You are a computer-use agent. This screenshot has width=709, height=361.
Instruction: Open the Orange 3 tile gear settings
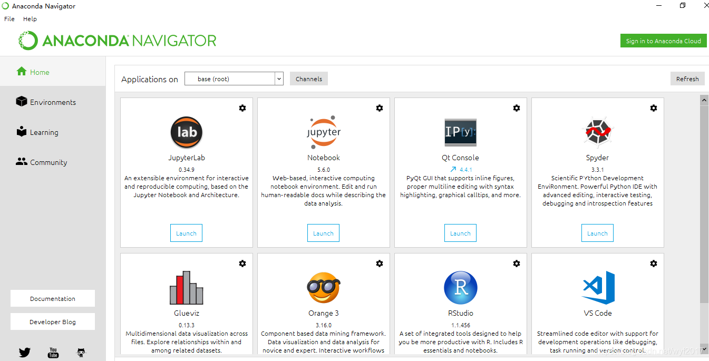coord(380,264)
